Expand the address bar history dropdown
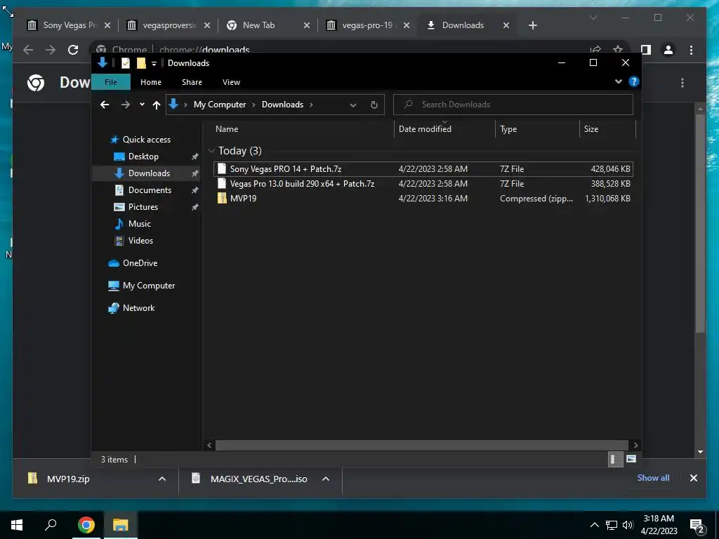Screen dimensions: 719x539 [x=353, y=105]
